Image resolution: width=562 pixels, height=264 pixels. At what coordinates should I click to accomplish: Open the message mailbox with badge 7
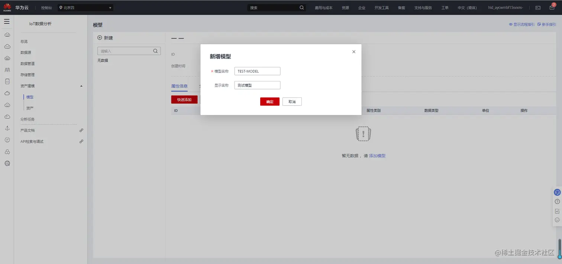(552, 7)
